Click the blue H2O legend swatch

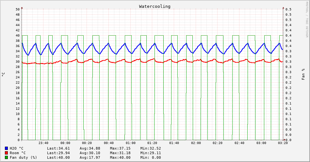(x=6, y=148)
